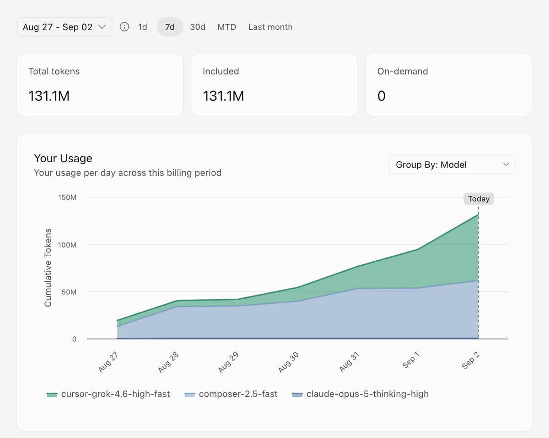Image resolution: width=549 pixels, height=438 pixels.
Task: Click the Aug 28 axis label
Action: pyautogui.click(x=167, y=362)
